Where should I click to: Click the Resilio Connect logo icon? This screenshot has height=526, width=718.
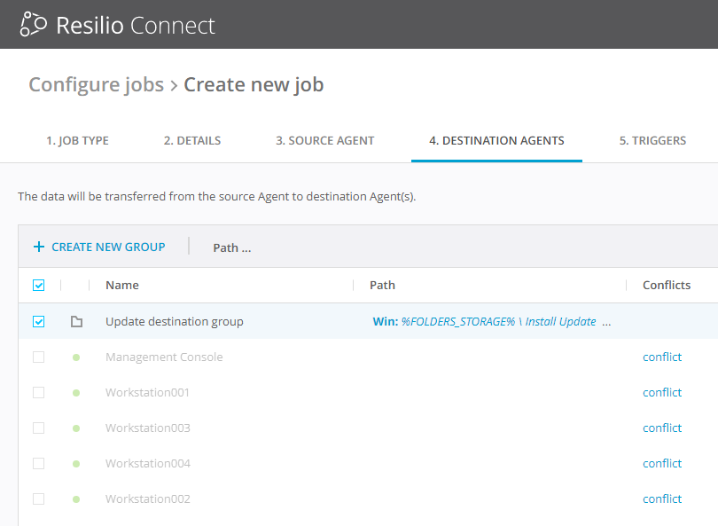click(x=36, y=24)
